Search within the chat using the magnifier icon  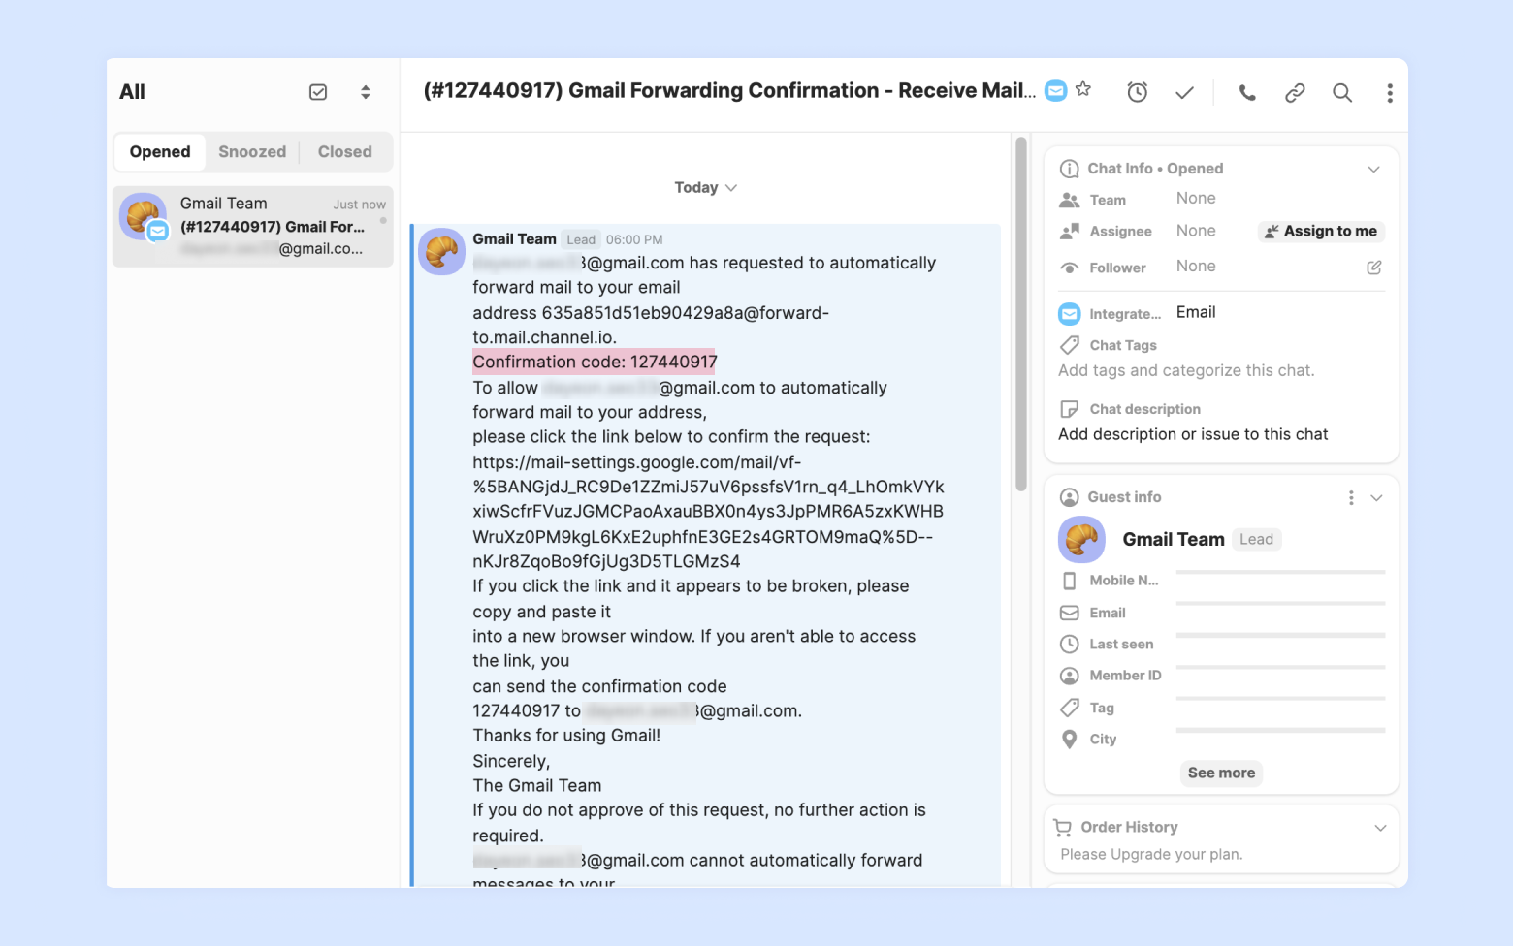(1342, 92)
